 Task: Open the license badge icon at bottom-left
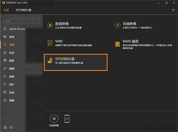5,127
